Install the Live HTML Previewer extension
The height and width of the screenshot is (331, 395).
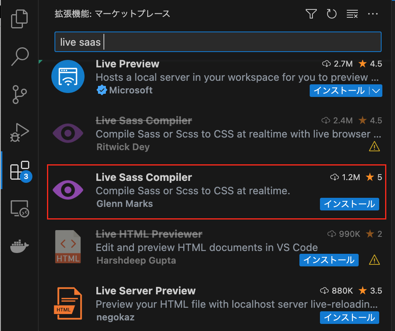click(x=329, y=260)
